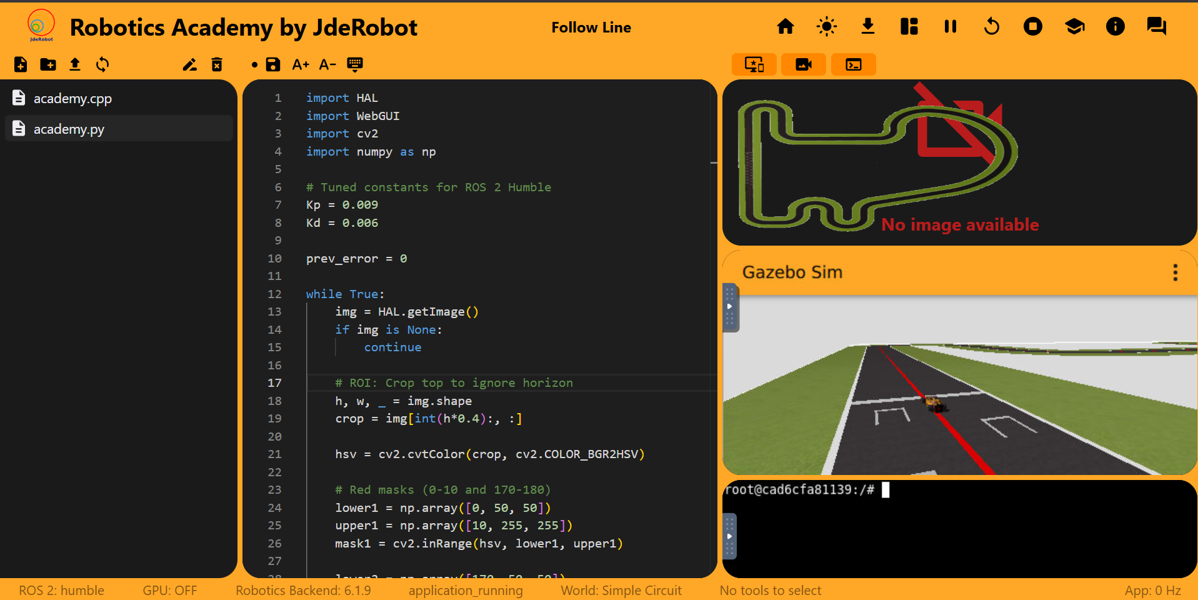
Task: Go to the home page icon
Action: (x=786, y=26)
